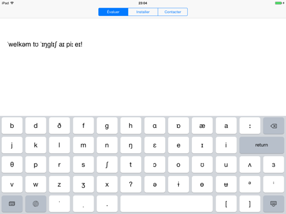Switch to the Évaluer tab

coord(113,12)
